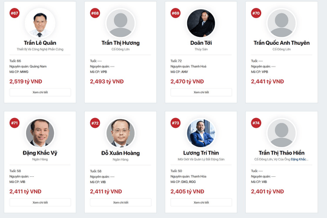The image size is (327, 218).
Task: Click the #67 rank badge
Action: pyautogui.click(x=15, y=13)
